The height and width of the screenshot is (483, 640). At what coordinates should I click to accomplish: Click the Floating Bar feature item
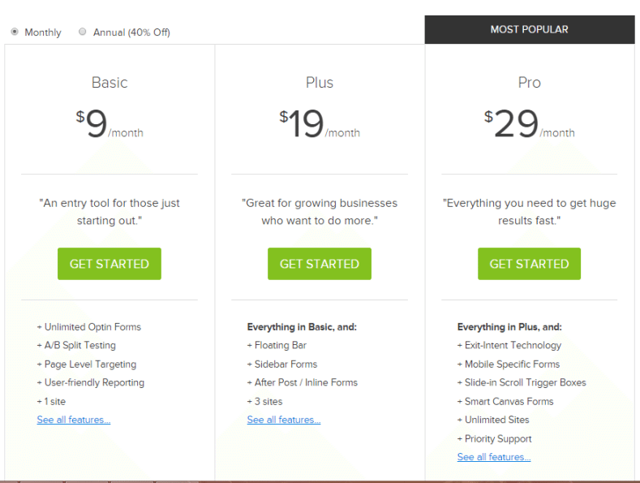point(277,345)
